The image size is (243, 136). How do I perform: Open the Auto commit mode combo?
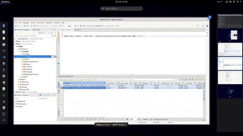(69, 26)
